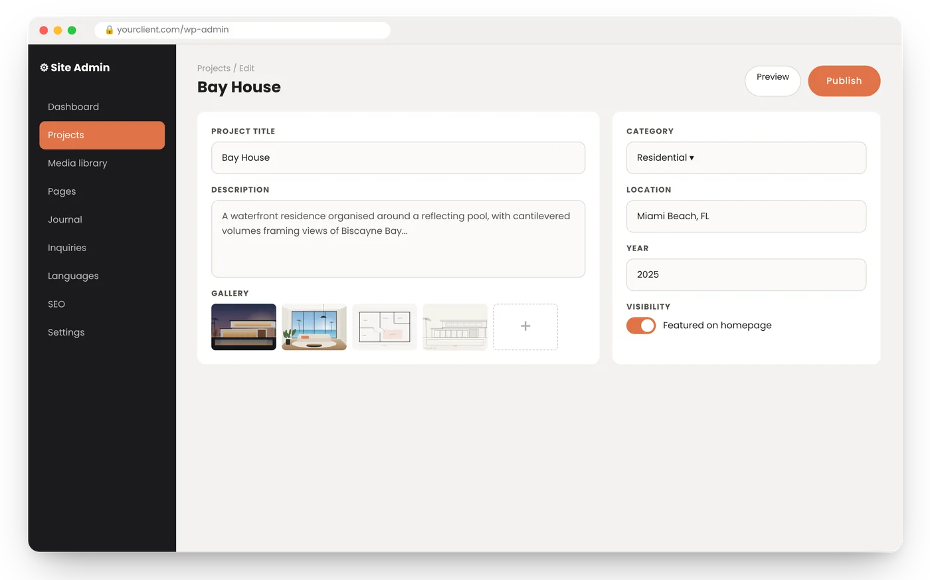The height and width of the screenshot is (580, 930).
Task: Navigate to Journal
Action: click(x=102, y=220)
